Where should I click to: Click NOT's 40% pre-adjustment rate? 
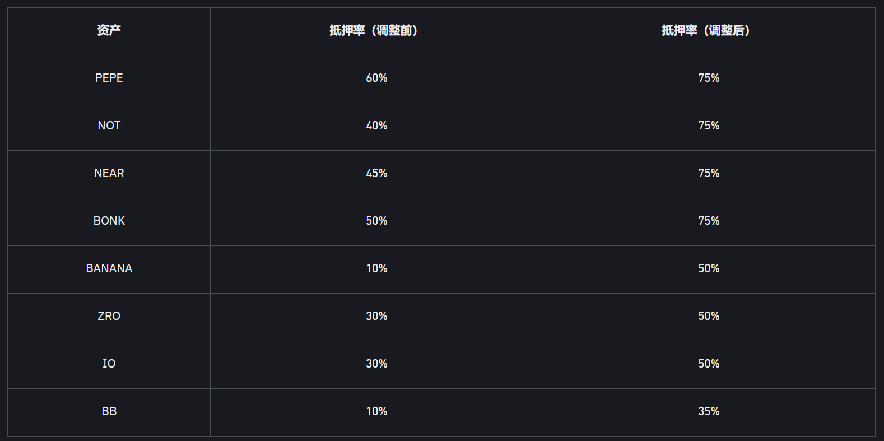(x=376, y=126)
